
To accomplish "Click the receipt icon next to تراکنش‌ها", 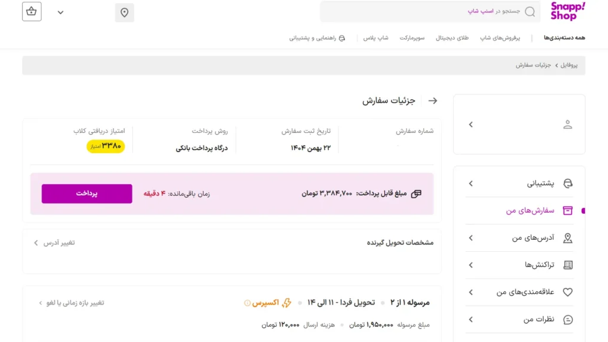I will click(568, 265).
